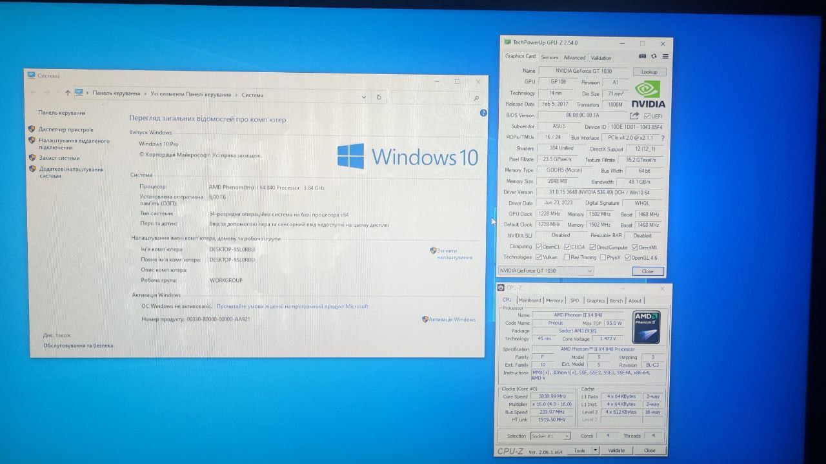826x464 pixels.
Task: Click the Змінити налаштування link
Action: pyautogui.click(x=454, y=254)
